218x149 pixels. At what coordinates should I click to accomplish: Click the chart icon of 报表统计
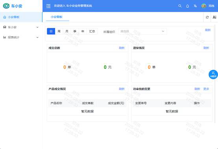click(5, 37)
